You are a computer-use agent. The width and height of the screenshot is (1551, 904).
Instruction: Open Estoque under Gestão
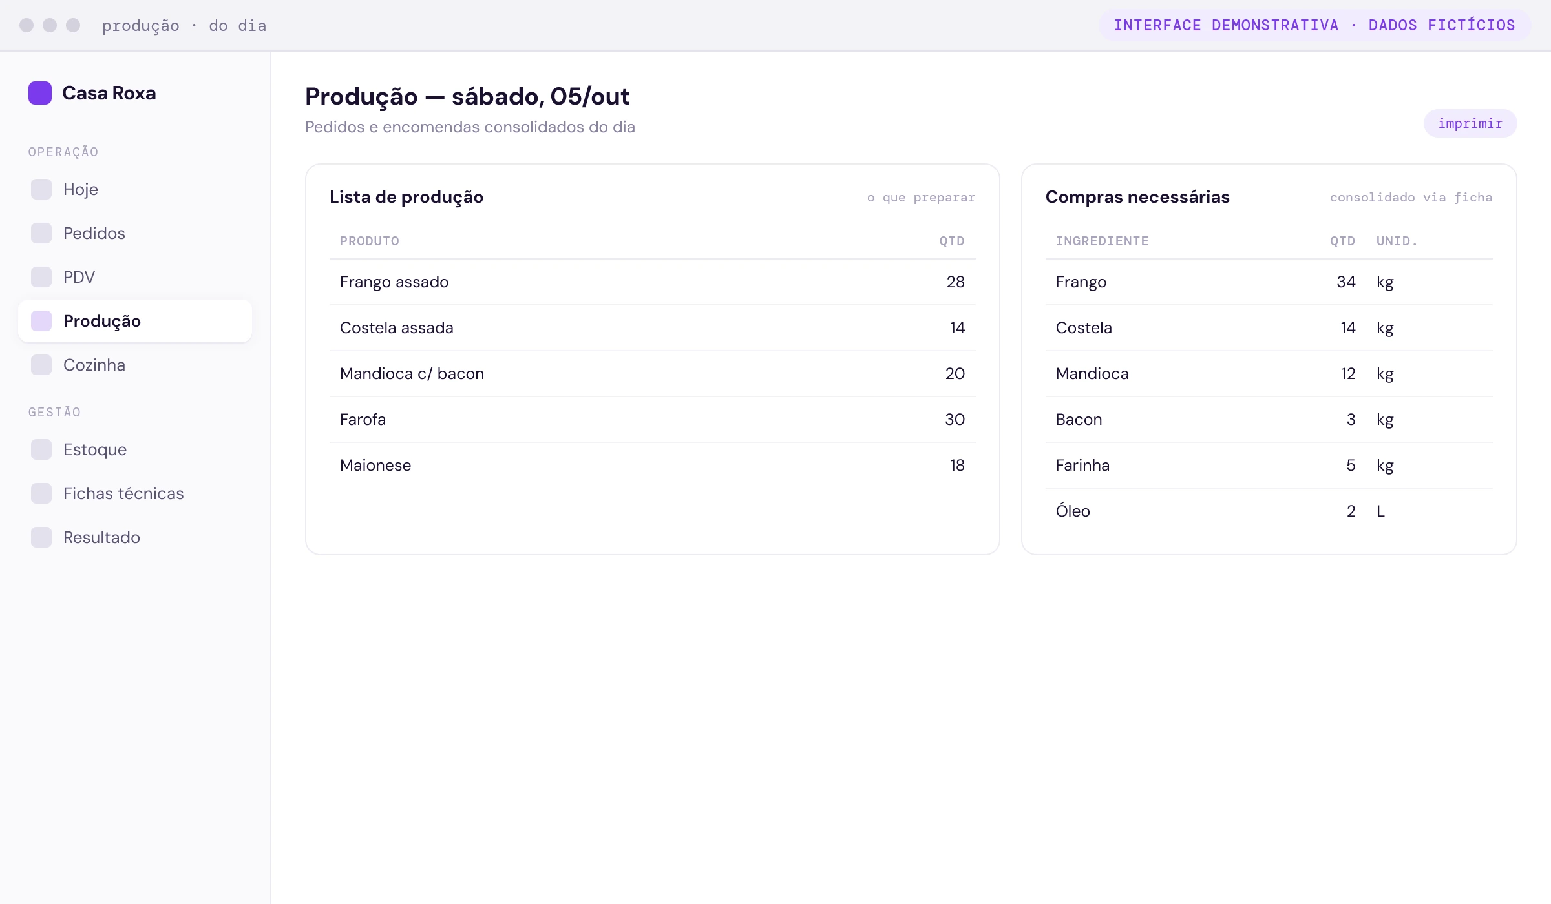135,449
